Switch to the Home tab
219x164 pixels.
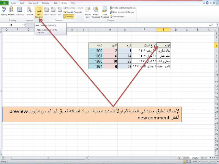pyautogui.click(x=13, y=3)
